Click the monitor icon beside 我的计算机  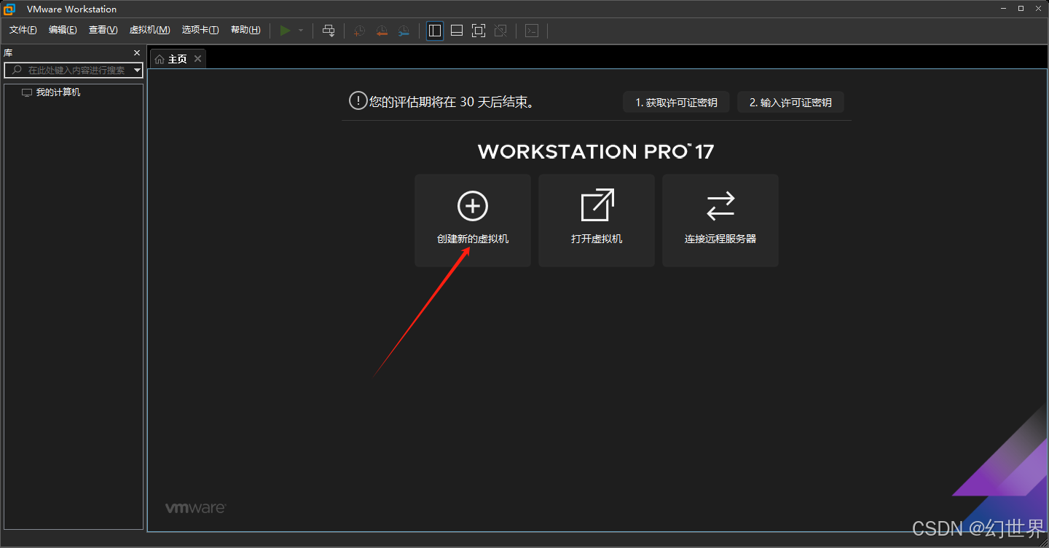click(27, 92)
